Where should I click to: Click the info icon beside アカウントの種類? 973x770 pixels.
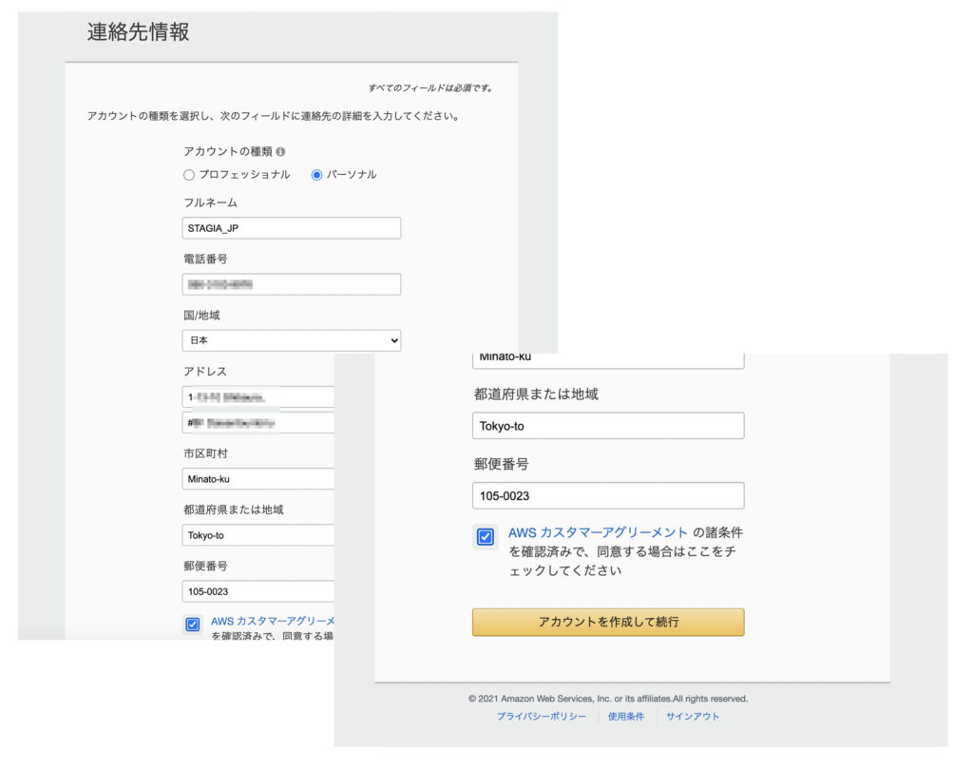[x=280, y=152]
